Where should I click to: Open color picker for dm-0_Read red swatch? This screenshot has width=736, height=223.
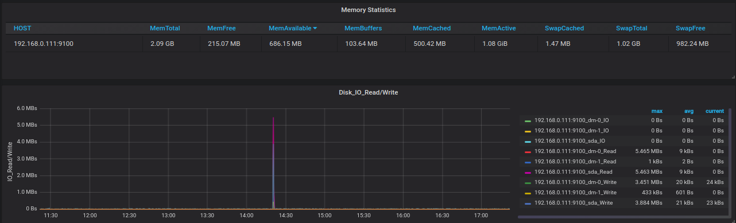(x=528, y=152)
